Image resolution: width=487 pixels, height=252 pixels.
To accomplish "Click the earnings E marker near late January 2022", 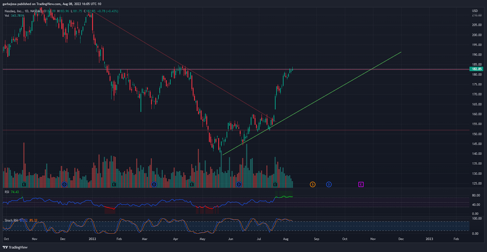I will [x=114, y=184].
